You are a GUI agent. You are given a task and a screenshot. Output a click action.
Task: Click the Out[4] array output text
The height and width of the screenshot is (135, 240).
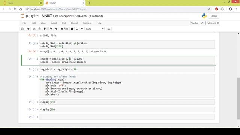(x=73, y=51)
